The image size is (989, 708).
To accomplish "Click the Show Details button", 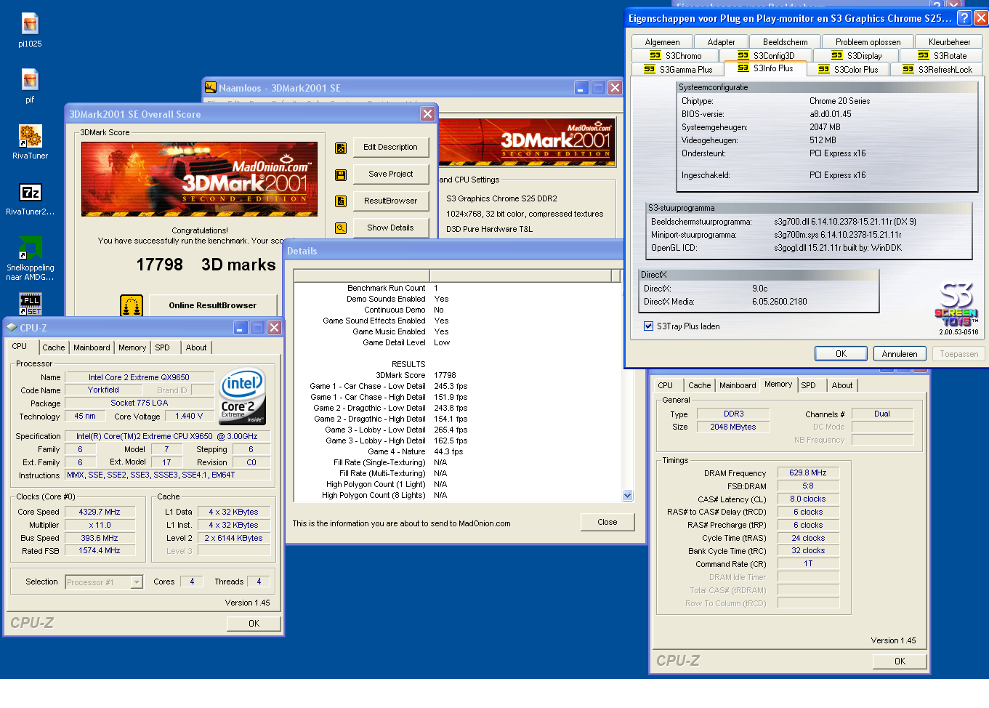I will (x=391, y=228).
